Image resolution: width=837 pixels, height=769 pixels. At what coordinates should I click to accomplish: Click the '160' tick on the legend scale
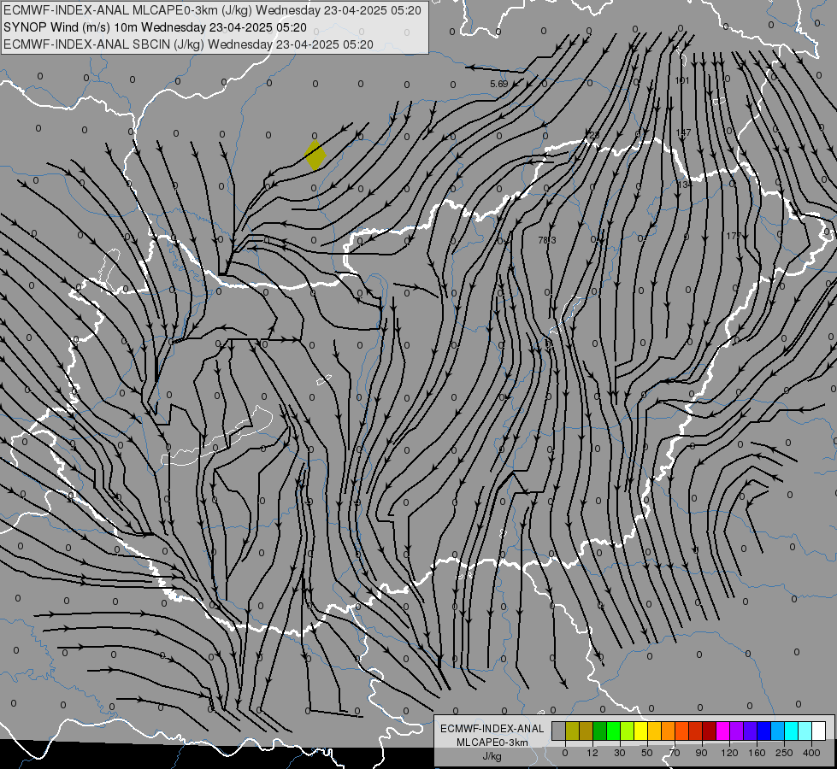[x=757, y=753]
